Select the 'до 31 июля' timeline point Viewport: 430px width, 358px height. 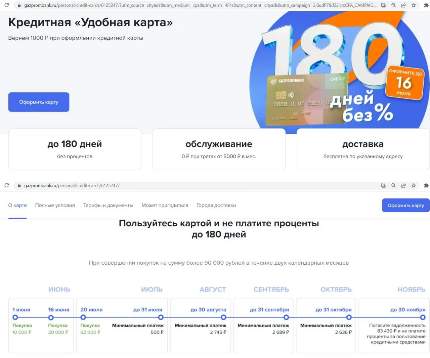click(161, 317)
